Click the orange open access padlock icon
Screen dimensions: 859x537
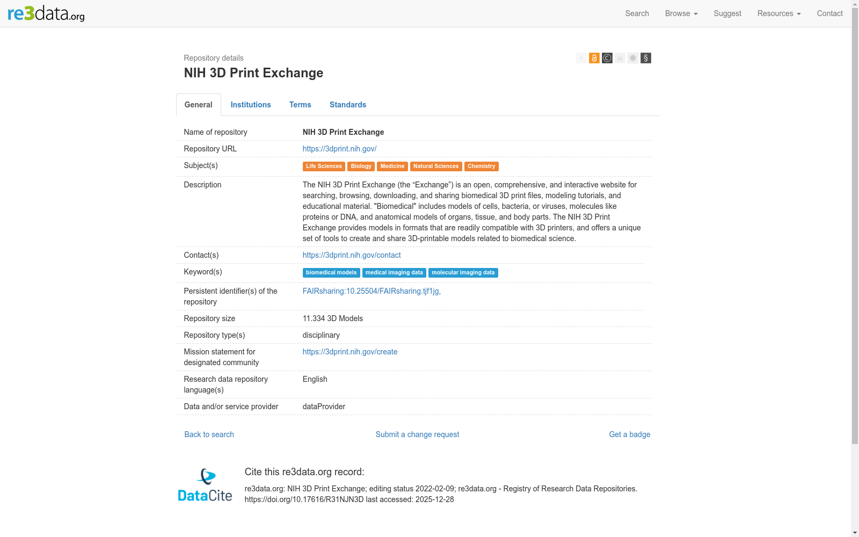594,58
